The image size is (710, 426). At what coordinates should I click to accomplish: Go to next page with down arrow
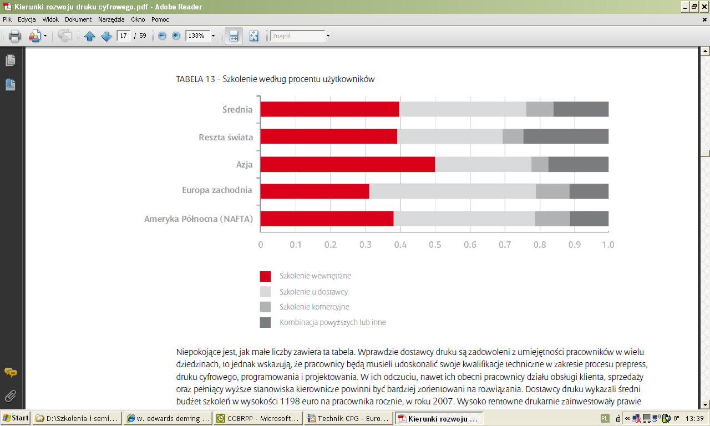tap(106, 36)
